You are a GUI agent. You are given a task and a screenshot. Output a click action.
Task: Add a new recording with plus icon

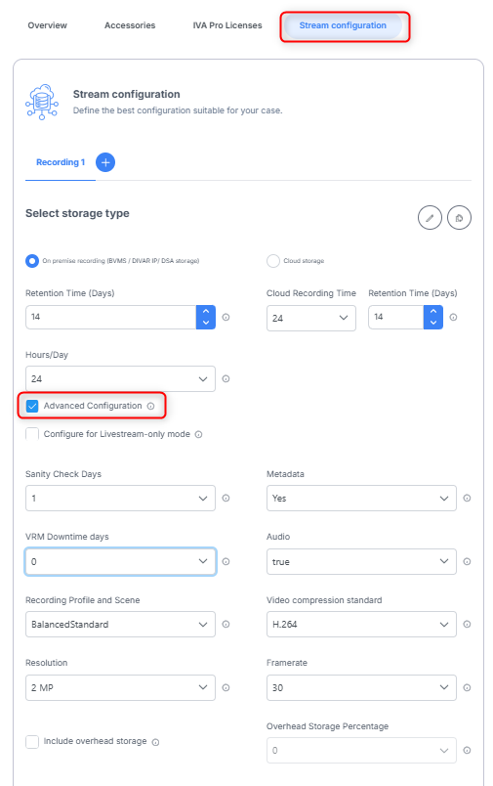click(x=105, y=162)
